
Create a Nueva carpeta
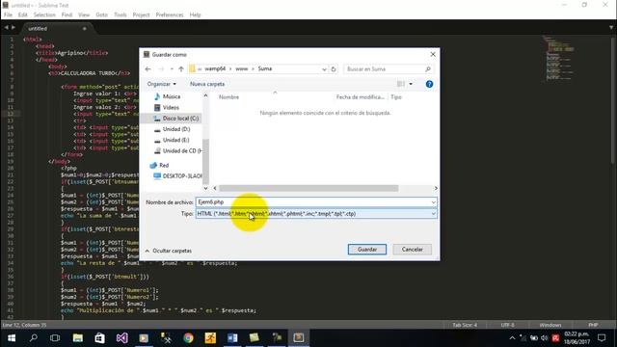tap(207, 84)
